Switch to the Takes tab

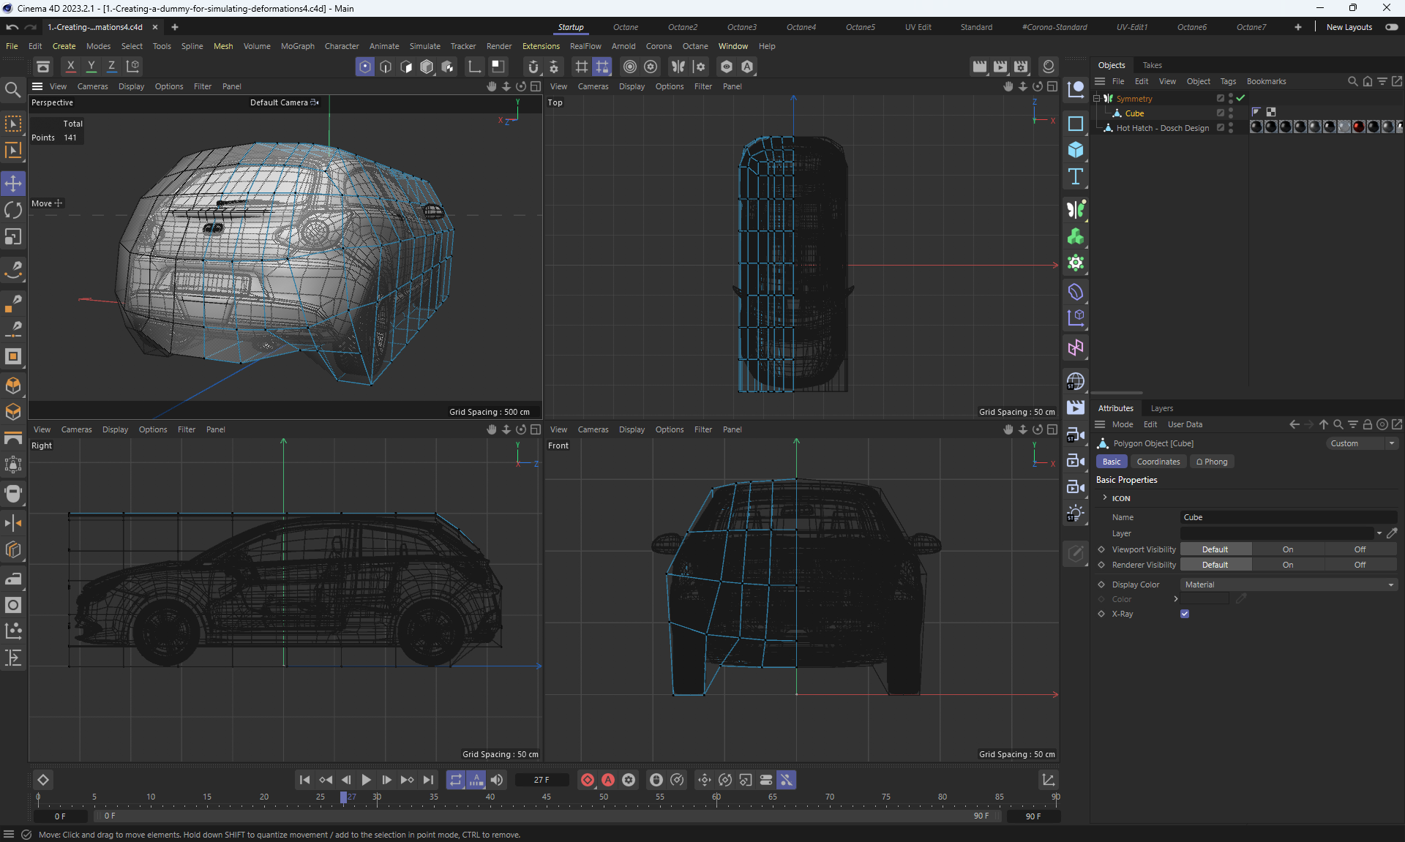pyautogui.click(x=1152, y=65)
